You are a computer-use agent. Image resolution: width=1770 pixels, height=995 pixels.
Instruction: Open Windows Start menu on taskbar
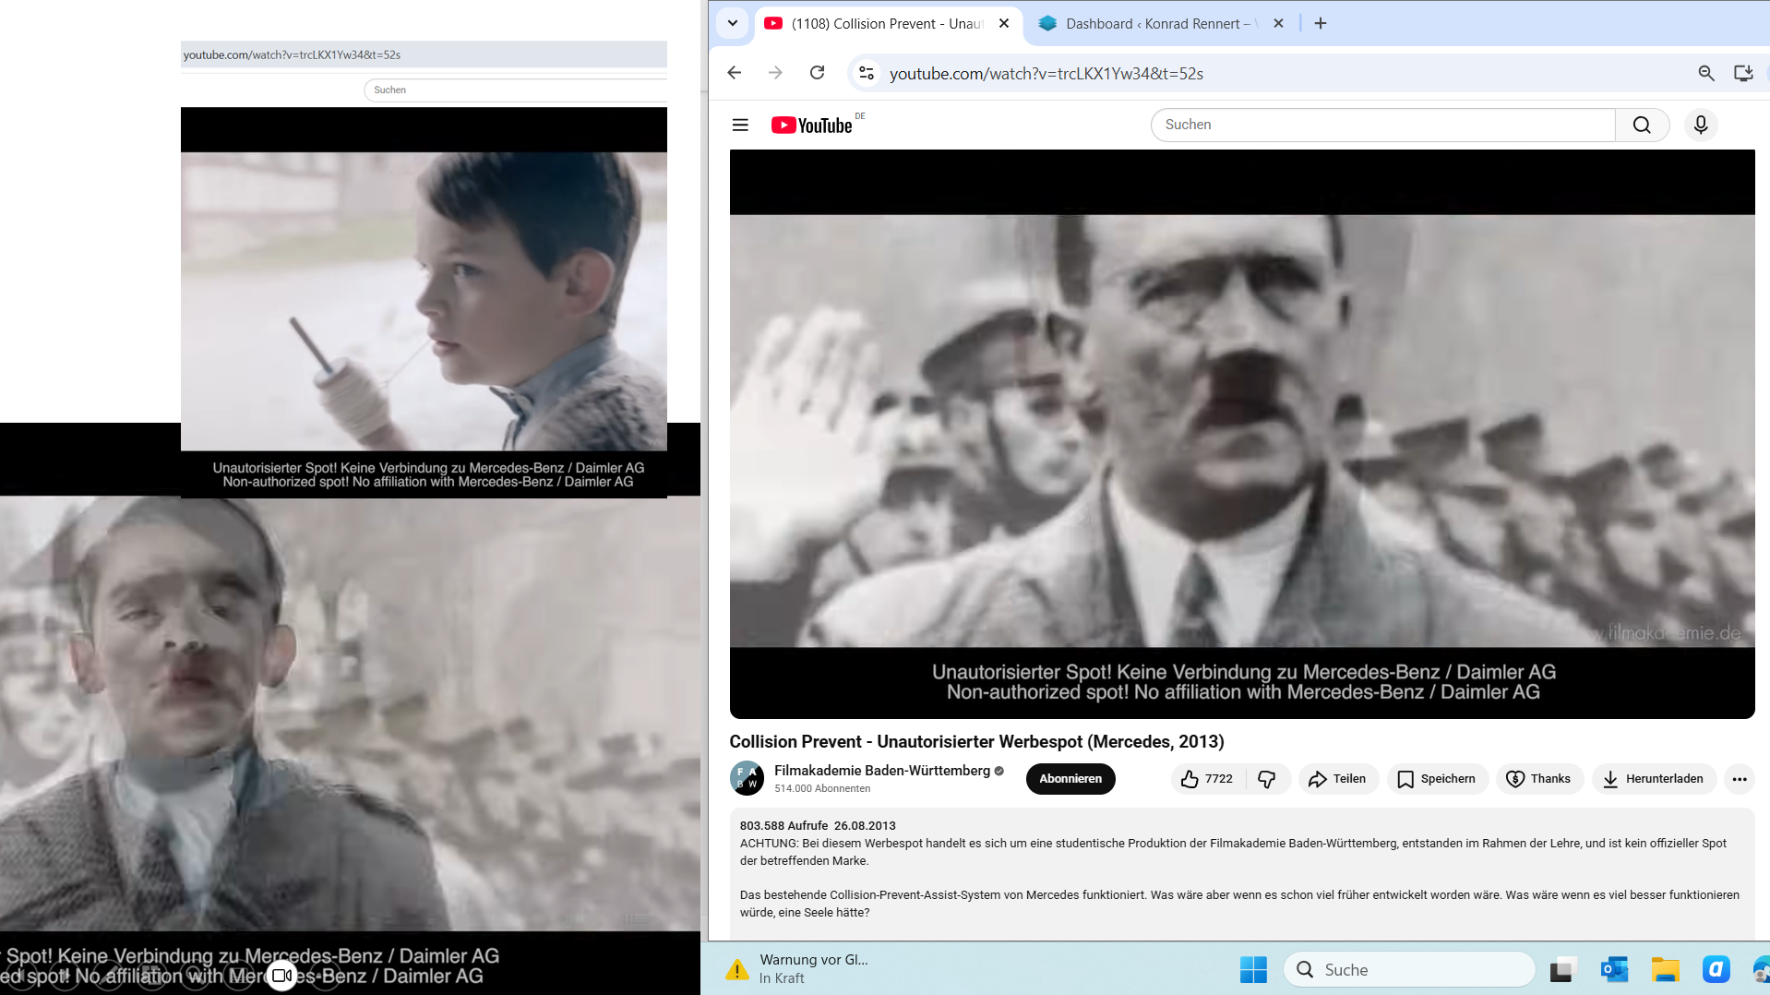coord(1252,969)
